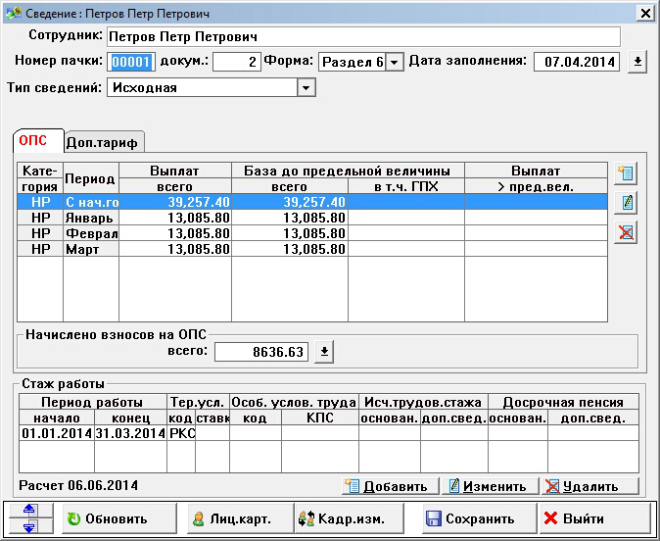660x541 pixels.
Task: Switch to the Доп.тариф tab
Action: [x=106, y=142]
